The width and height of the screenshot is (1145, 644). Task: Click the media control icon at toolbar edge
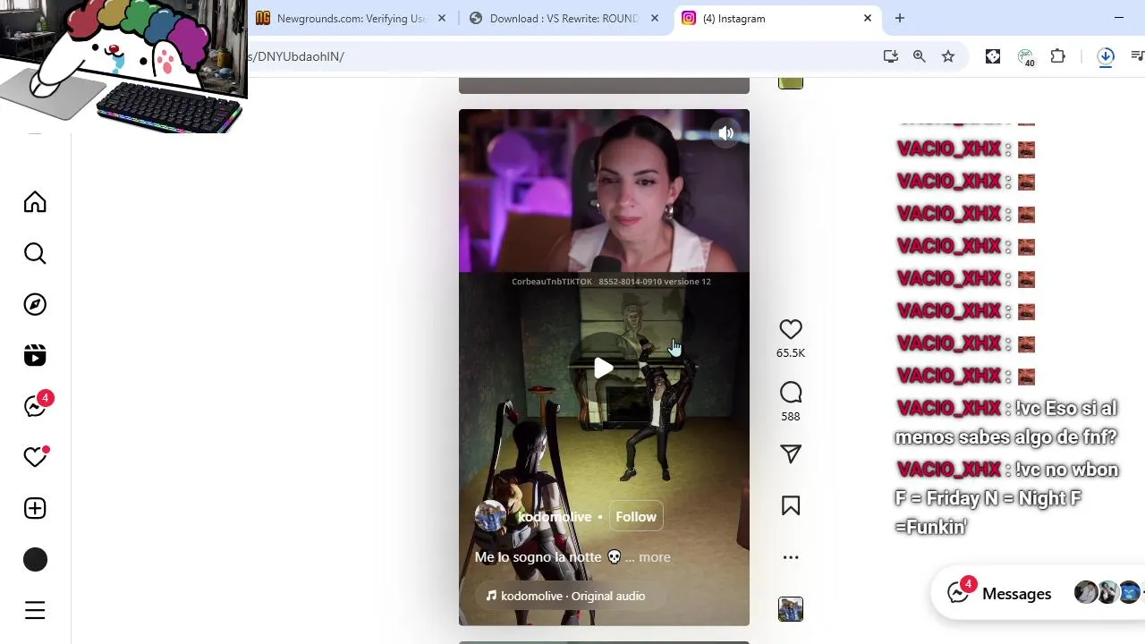coord(1137,56)
